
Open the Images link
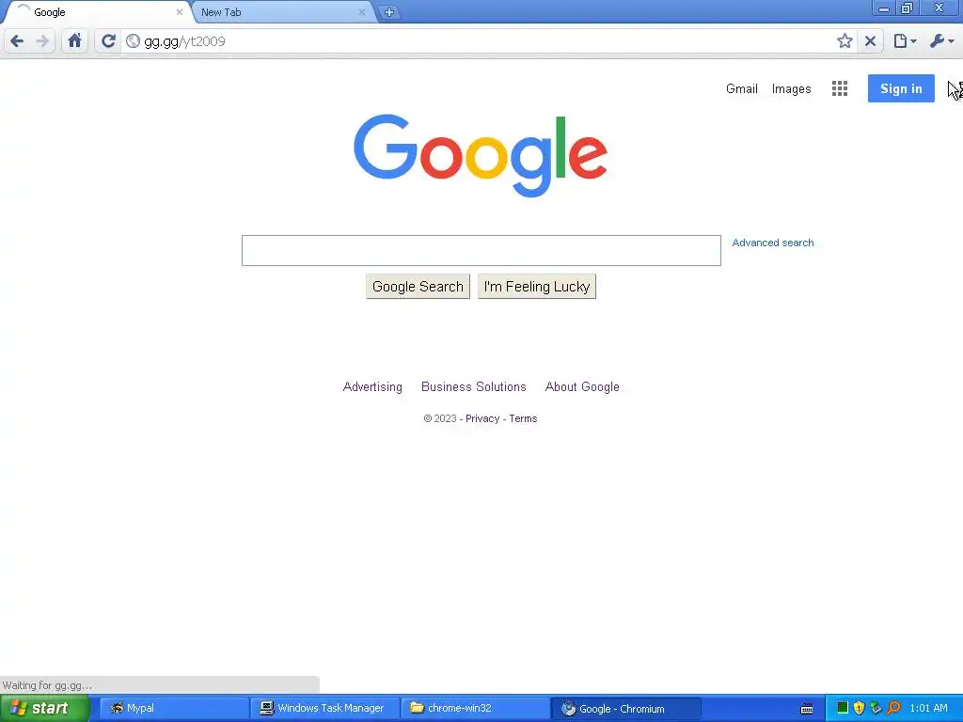pyautogui.click(x=791, y=88)
